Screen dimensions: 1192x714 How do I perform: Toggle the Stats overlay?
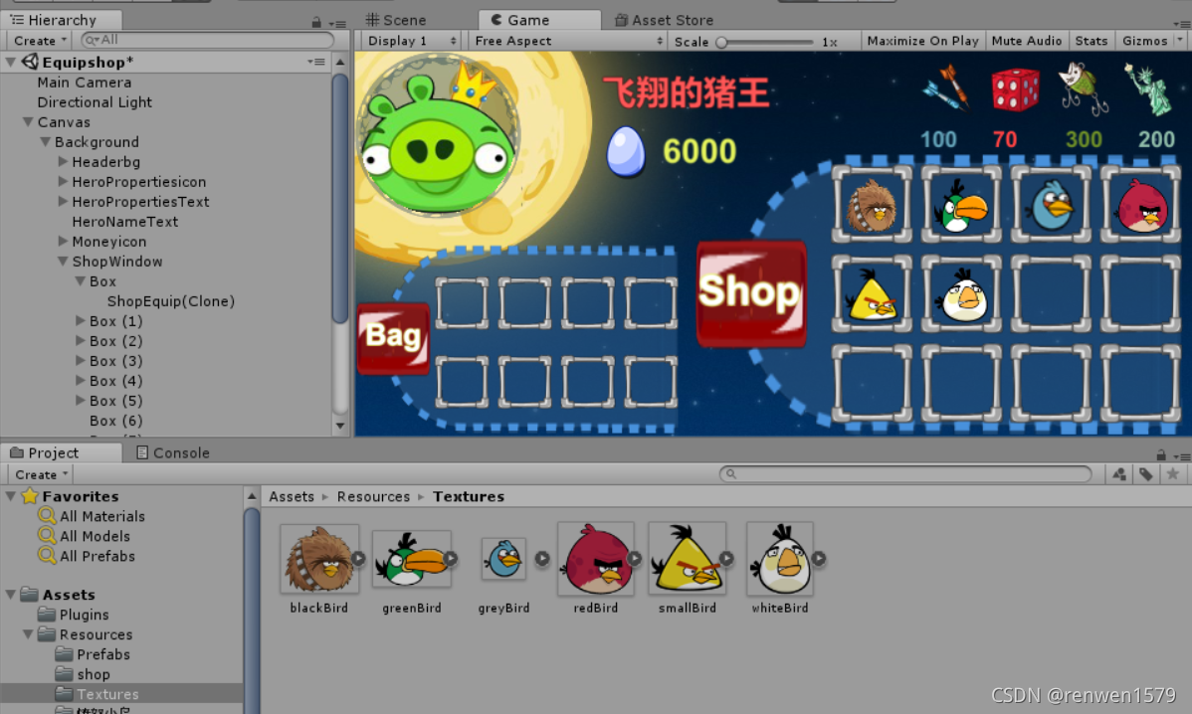point(1092,41)
